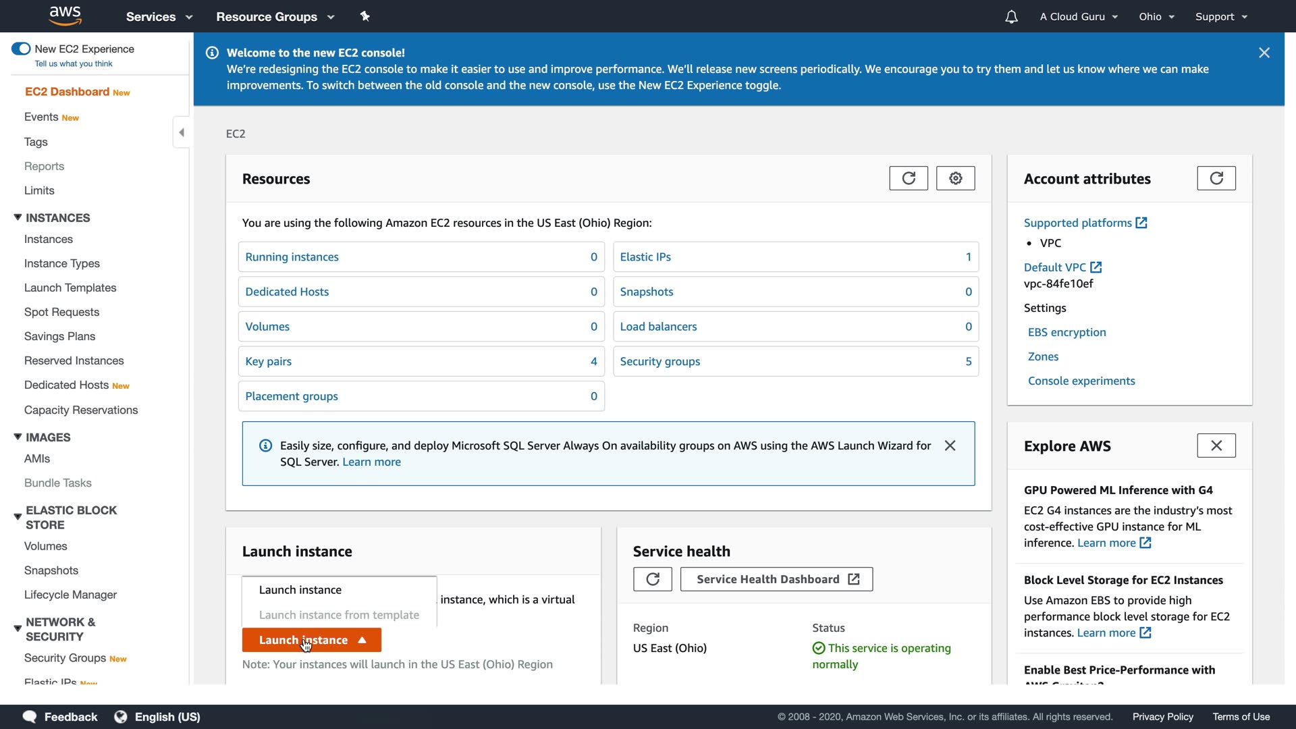This screenshot has height=729, width=1296.
Task: Expand the Launch instance split button
Action: (x=362, y=640)
